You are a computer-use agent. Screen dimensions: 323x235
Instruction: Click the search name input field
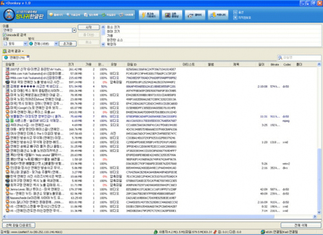tap(37, 30)
